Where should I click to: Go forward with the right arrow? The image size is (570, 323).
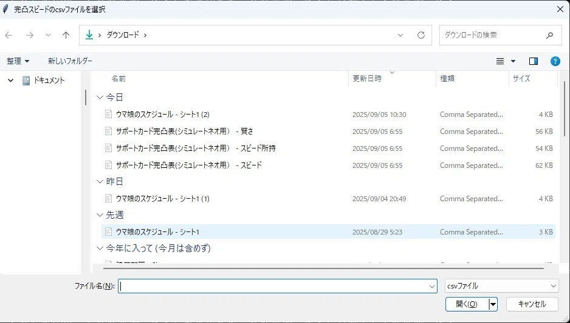click(x=29, y=35)
